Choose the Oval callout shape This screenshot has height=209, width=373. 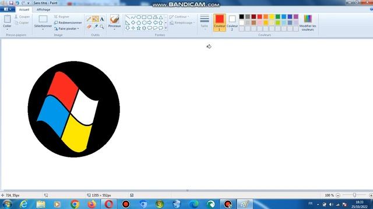tap(155, 28)
